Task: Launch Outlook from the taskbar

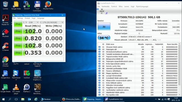Action: point(29,99)
